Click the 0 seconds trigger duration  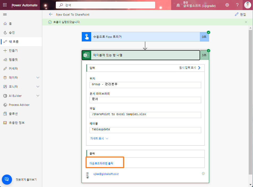point(204,37)
